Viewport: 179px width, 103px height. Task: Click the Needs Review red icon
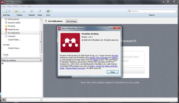6,29
